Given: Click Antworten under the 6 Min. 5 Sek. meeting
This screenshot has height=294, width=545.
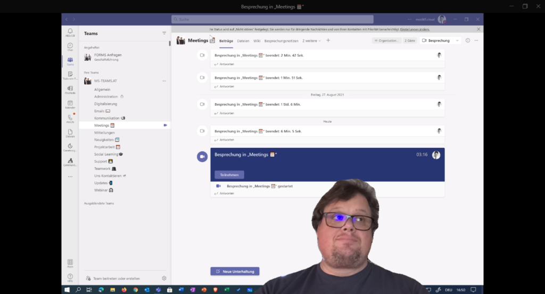Looking at the screenshot, I should coord(224,140).
